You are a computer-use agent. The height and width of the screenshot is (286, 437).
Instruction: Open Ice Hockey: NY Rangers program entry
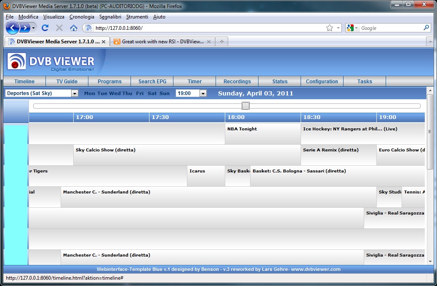point(363,134)
